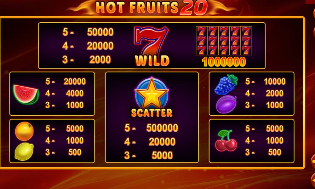This screenshot has width=315, height=189.
Task: Click the WILD label text
Action: pos(152,61)
